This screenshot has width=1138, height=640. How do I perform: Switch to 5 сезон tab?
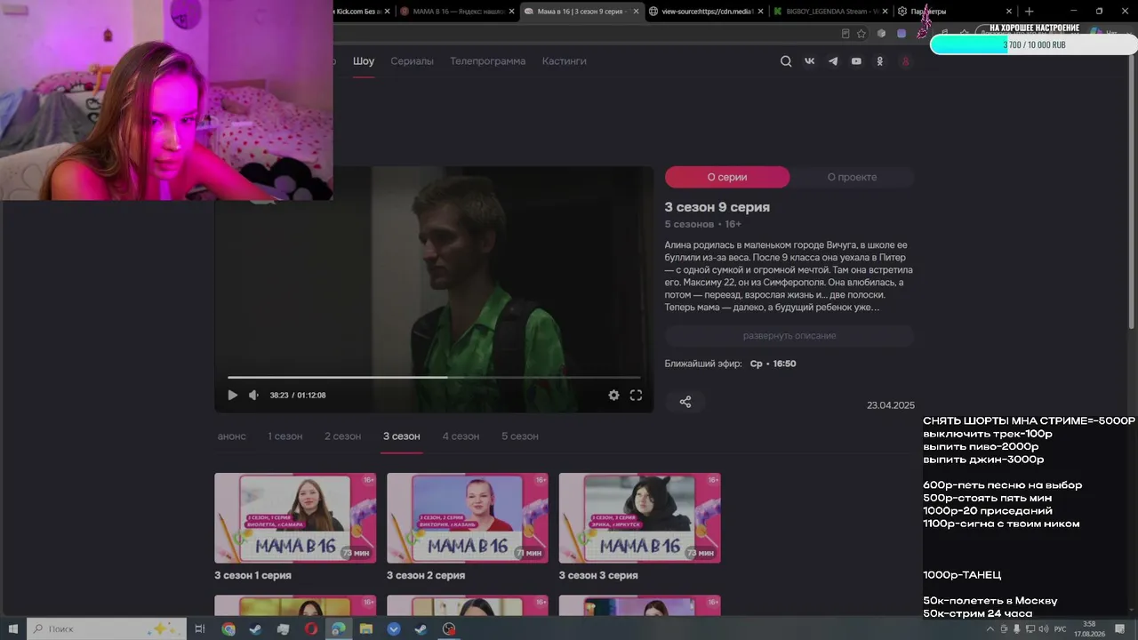[520, 436]
